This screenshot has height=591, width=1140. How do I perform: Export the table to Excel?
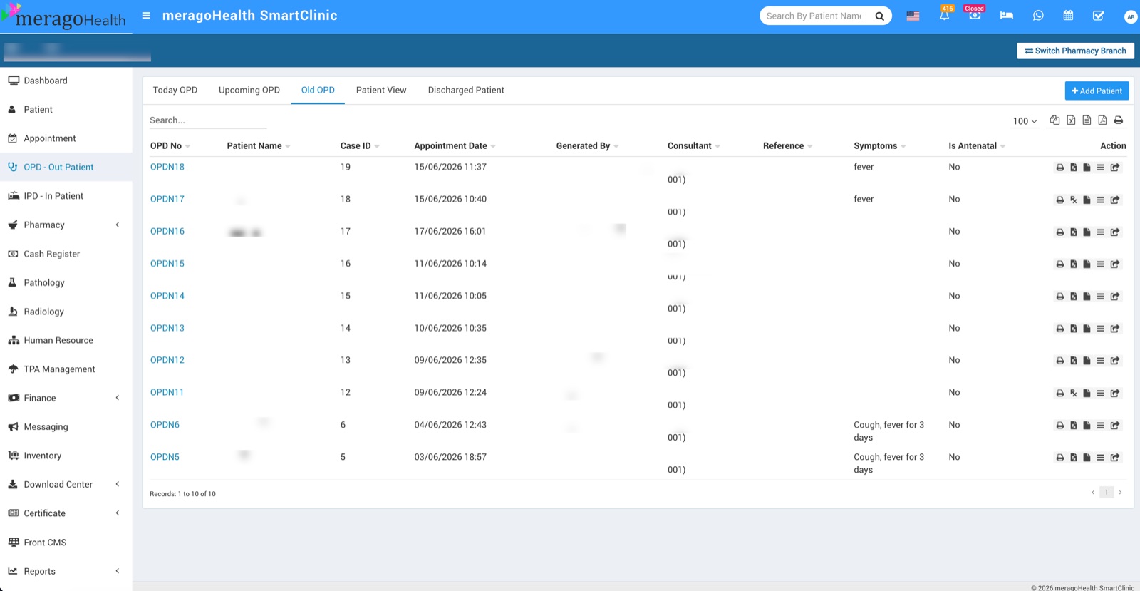[1071, 120]
